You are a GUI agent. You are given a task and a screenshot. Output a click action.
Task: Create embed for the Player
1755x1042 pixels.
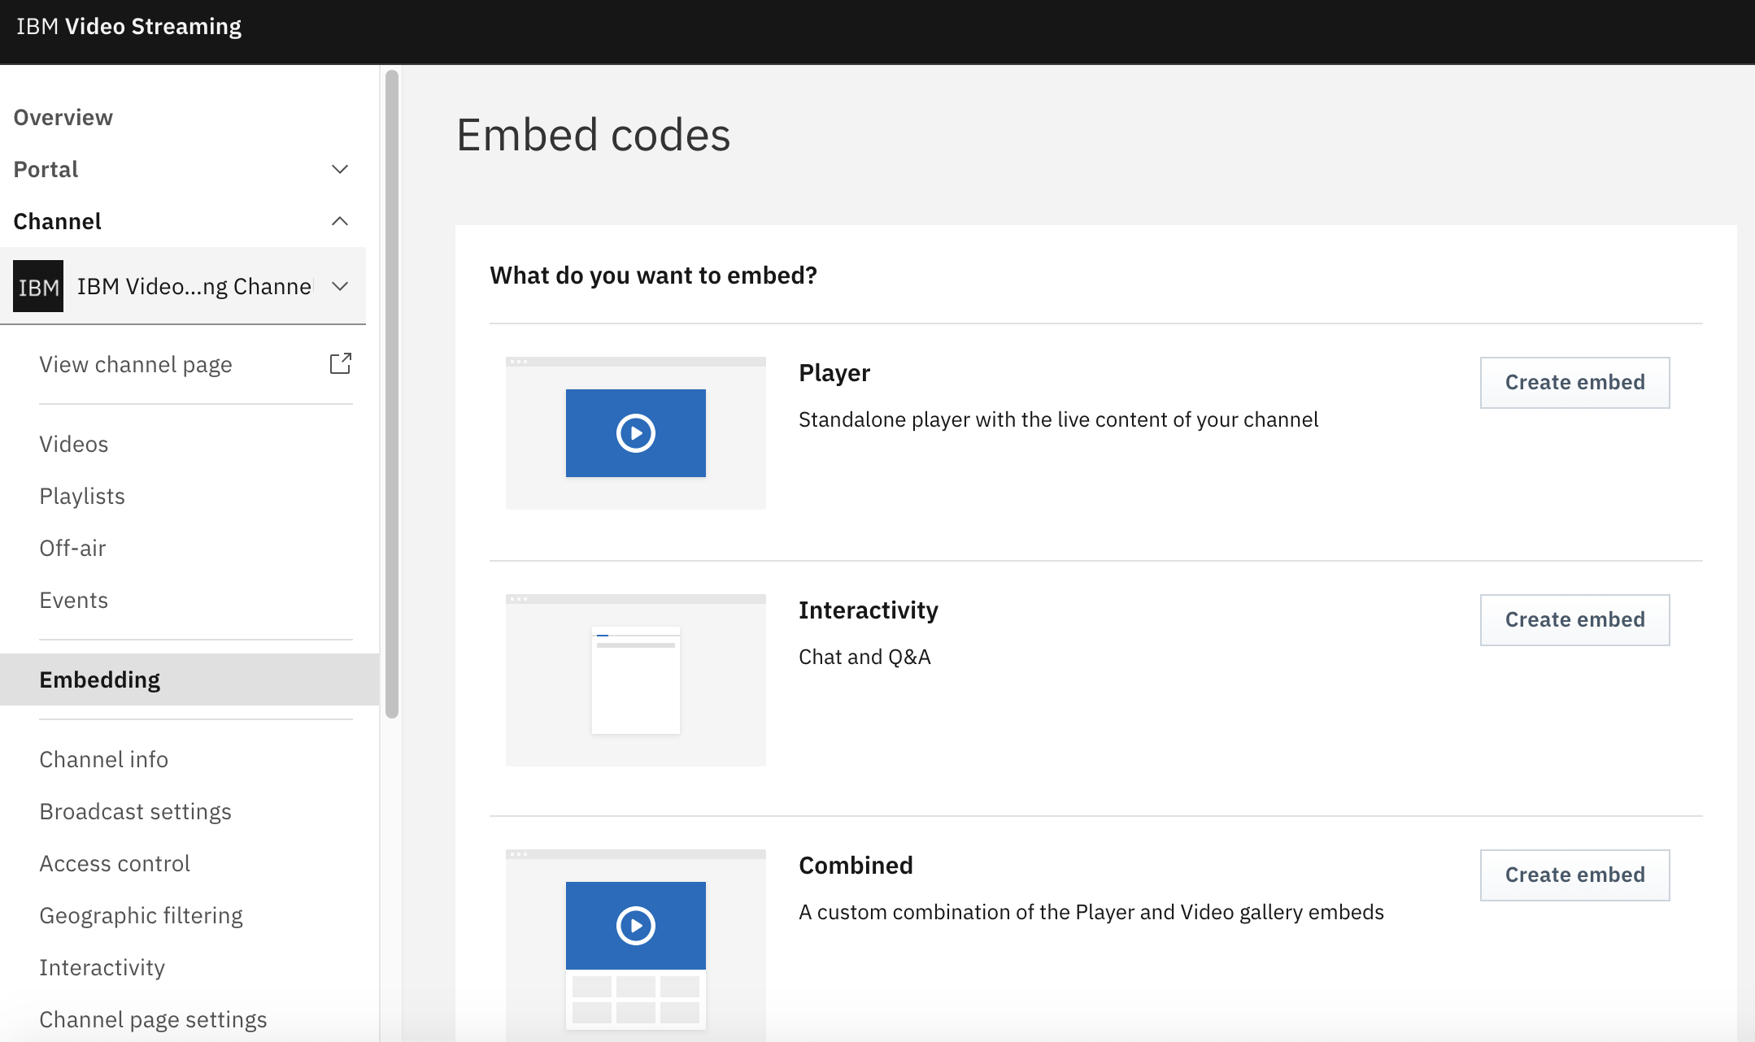click(1574, 383)
